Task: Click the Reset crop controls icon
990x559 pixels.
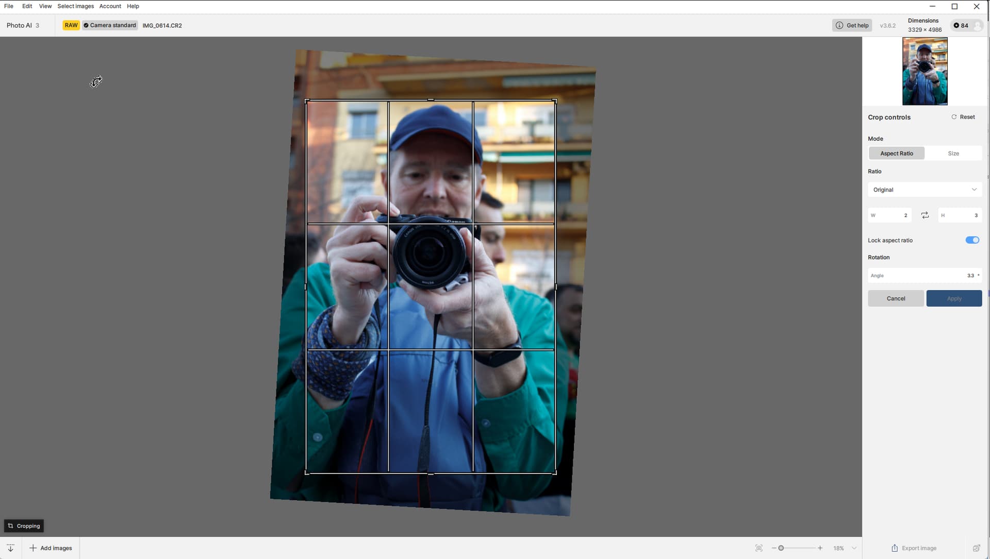Action: (954, 117)
